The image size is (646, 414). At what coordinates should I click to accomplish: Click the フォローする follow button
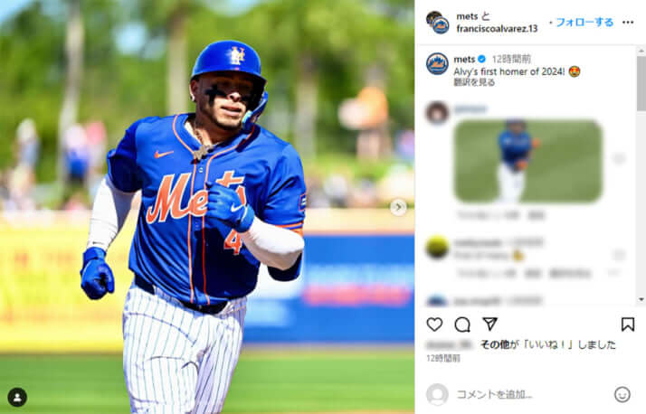[x=584, y=23]
